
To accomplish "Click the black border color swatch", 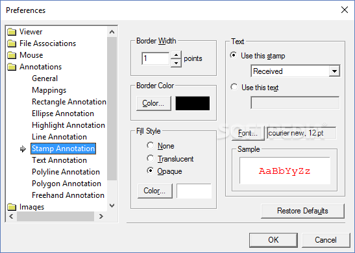I will click(x=193, y=103).
